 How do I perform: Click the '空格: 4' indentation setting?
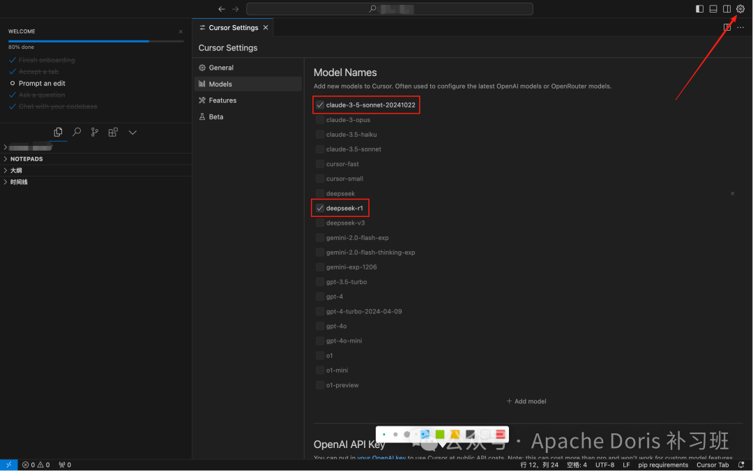tap(577, 465)
